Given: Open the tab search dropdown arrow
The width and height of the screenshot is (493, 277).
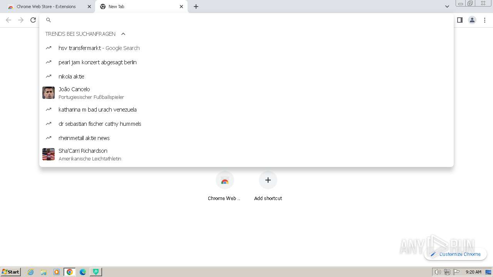Looking at the screenshot, I should tap(447, 7).
